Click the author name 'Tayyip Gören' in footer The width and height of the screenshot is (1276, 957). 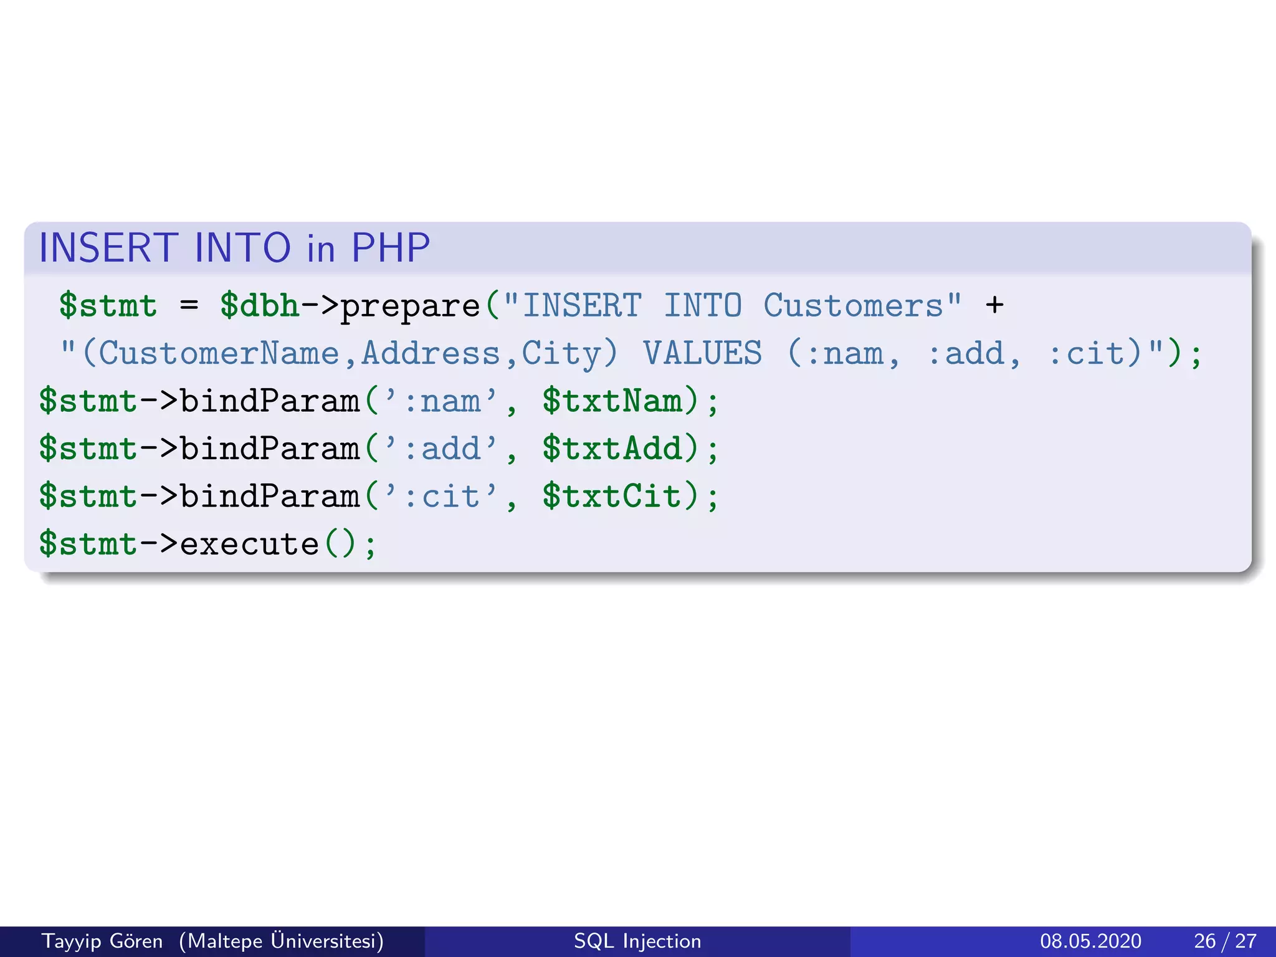(x=102, y=941)
